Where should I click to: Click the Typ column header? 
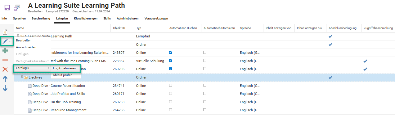(150, 28)
